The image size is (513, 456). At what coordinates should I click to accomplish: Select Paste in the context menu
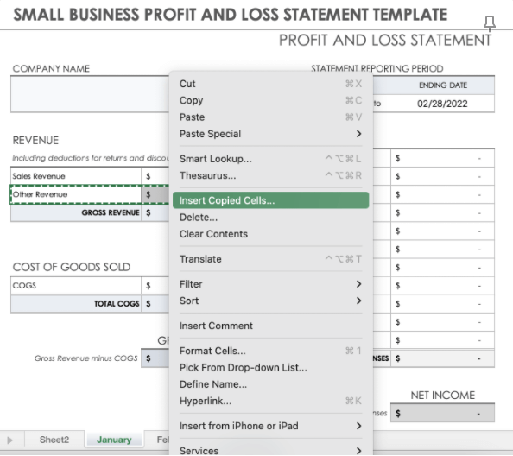pyautogui.click(x=270, y=117)
